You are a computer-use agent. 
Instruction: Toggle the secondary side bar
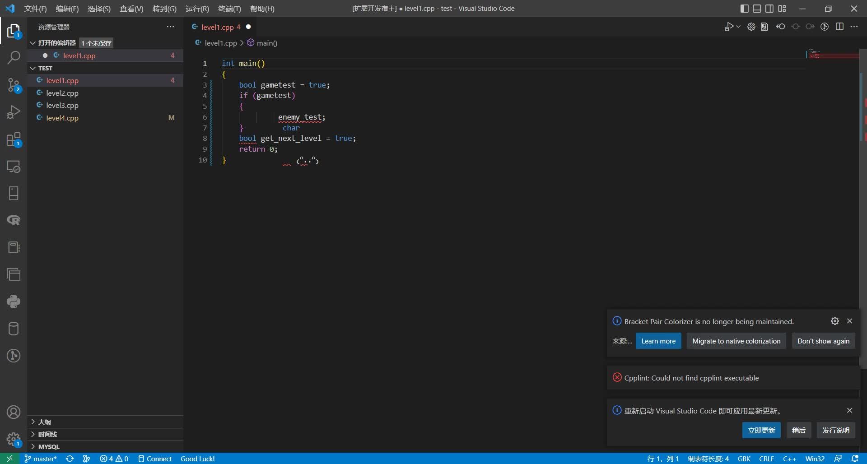click(769, 8)
